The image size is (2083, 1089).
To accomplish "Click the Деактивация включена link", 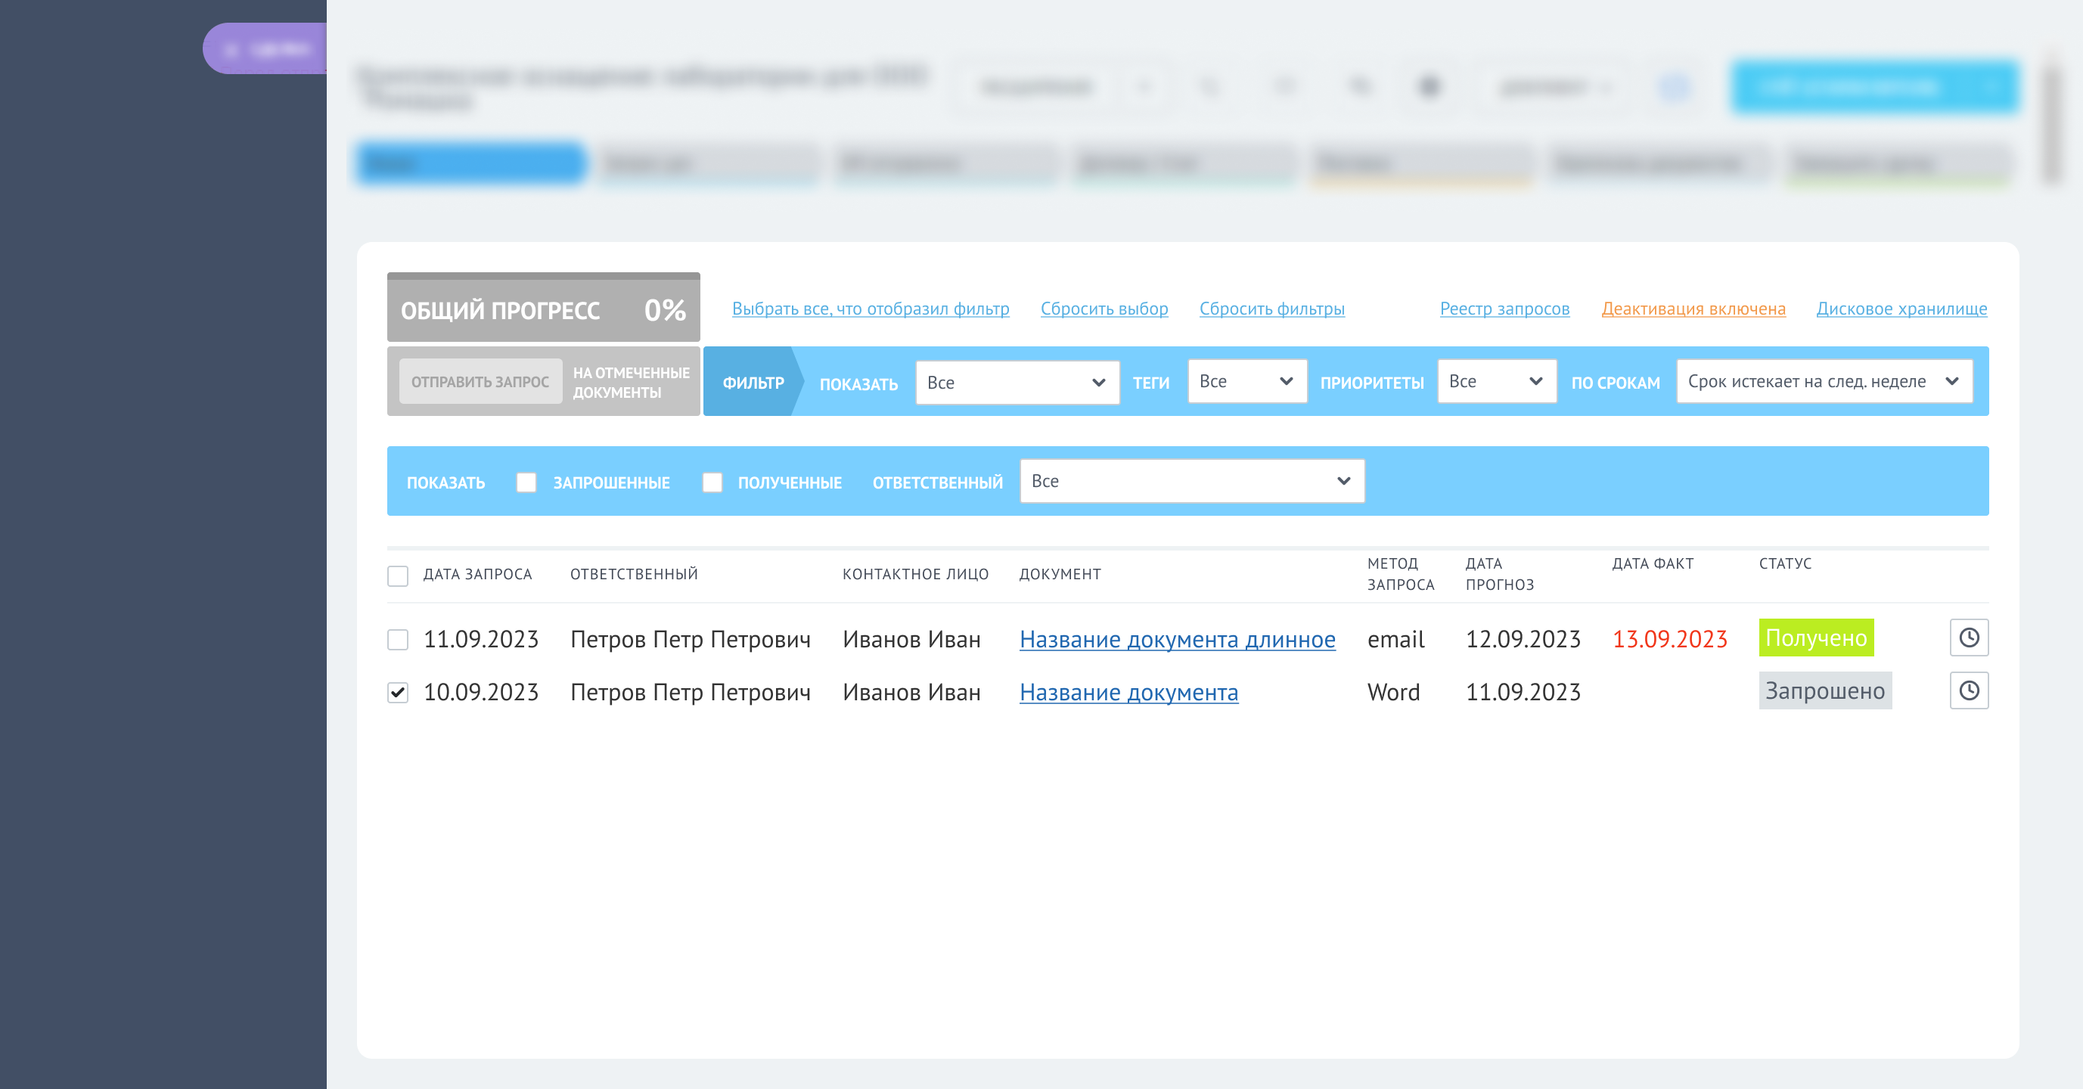I will [x=1693, y=309].
